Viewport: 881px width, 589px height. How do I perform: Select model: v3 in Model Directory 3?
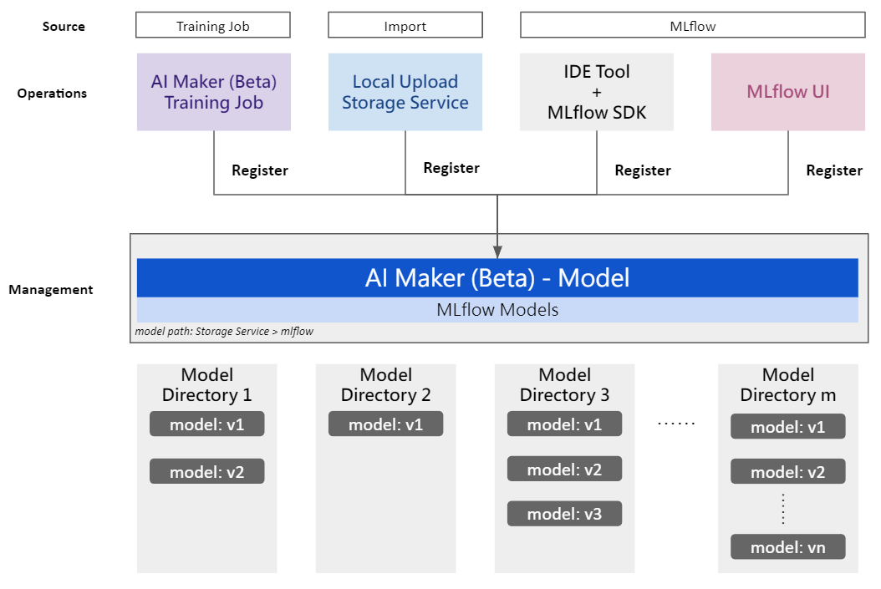tap(565, 514)
